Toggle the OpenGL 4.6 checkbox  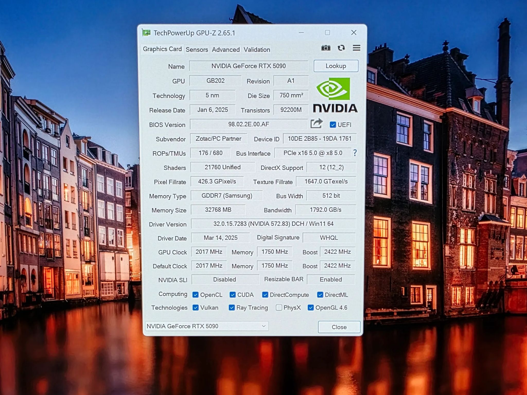311,308
